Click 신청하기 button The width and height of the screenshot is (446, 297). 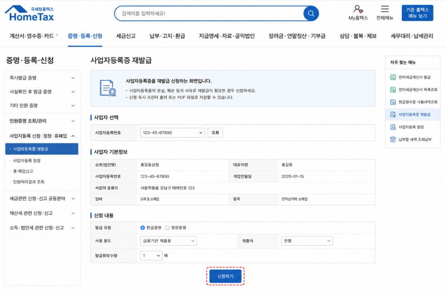[225, 276]
